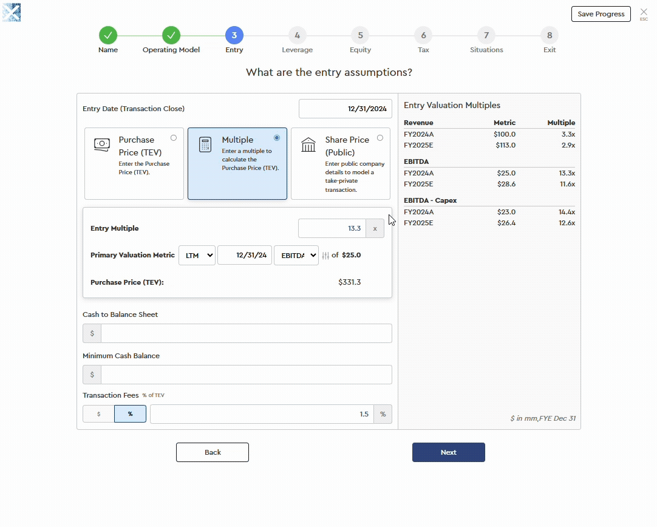The height and width of the screenshot is (527, 657).
Task: Click the Save Progress button
Action: [x=601, y=14]
